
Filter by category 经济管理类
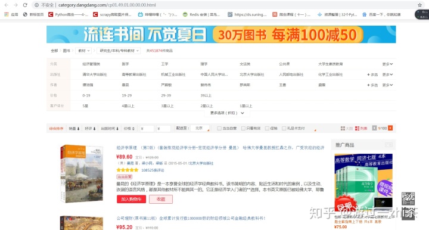[91, 64]
